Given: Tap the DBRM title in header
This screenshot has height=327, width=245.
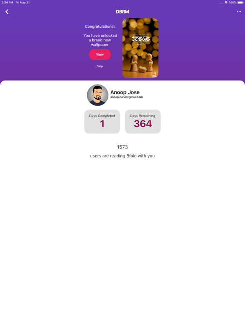Looking at the screenshot, I should pos(122,11).
